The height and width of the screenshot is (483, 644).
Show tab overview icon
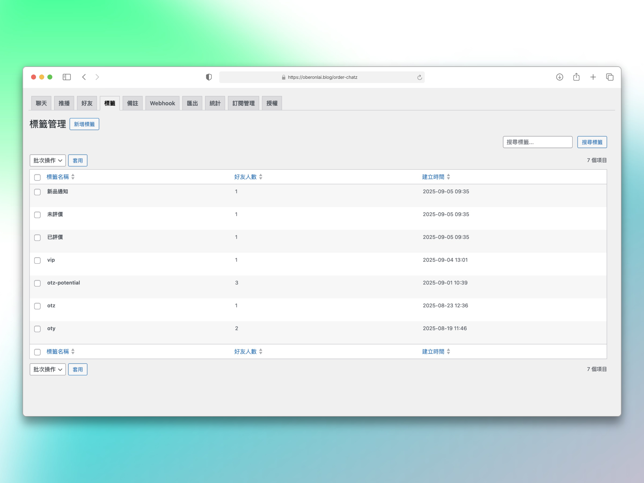point(609,77)
